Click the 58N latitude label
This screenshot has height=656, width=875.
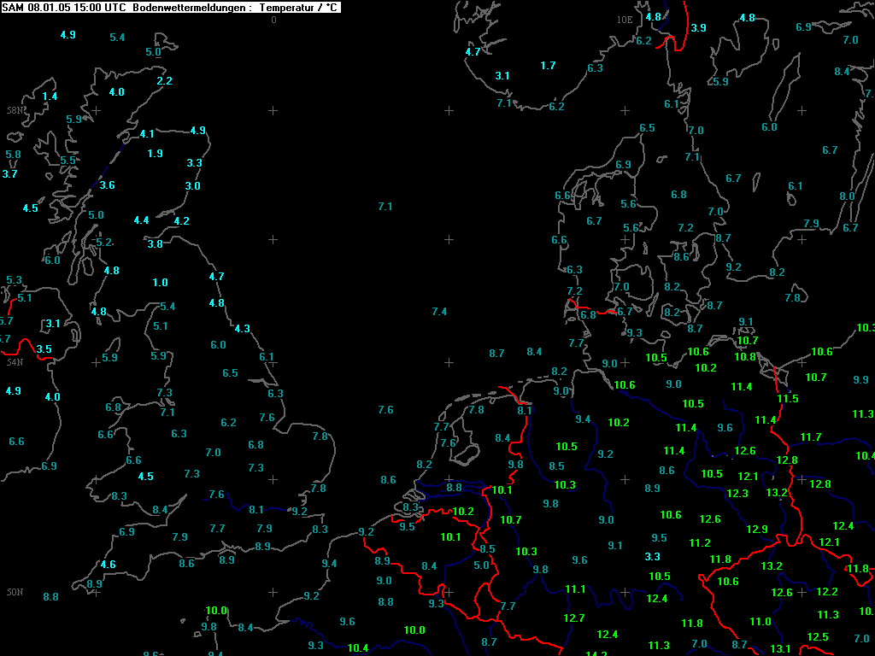[x=15, y=110]
